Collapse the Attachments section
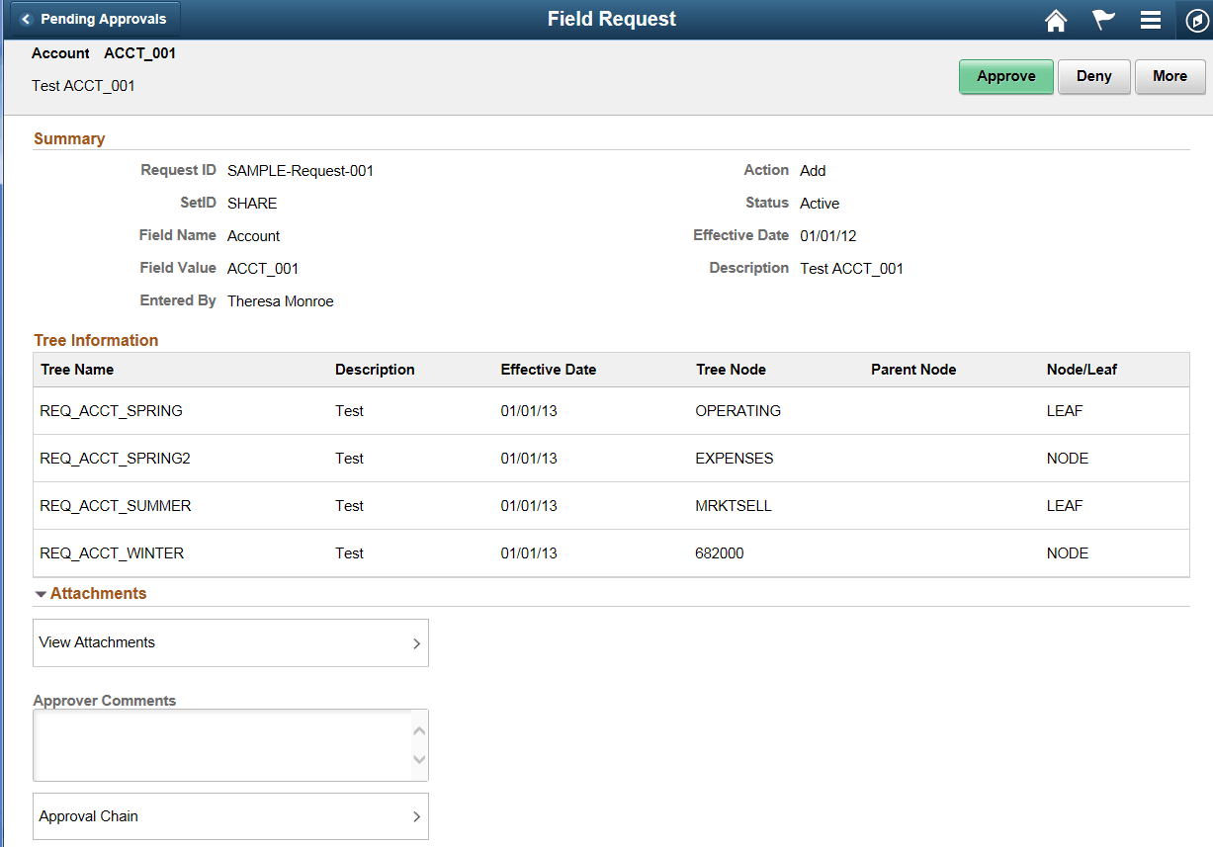Image resolution: width=1213 pixels, height=847 pixels. tap(41, 594)
